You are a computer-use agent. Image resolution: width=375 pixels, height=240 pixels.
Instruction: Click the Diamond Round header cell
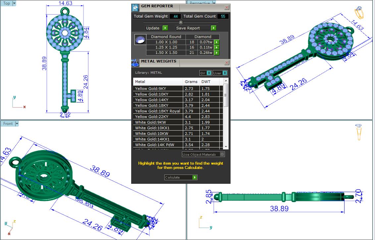[x=166, y=37]
